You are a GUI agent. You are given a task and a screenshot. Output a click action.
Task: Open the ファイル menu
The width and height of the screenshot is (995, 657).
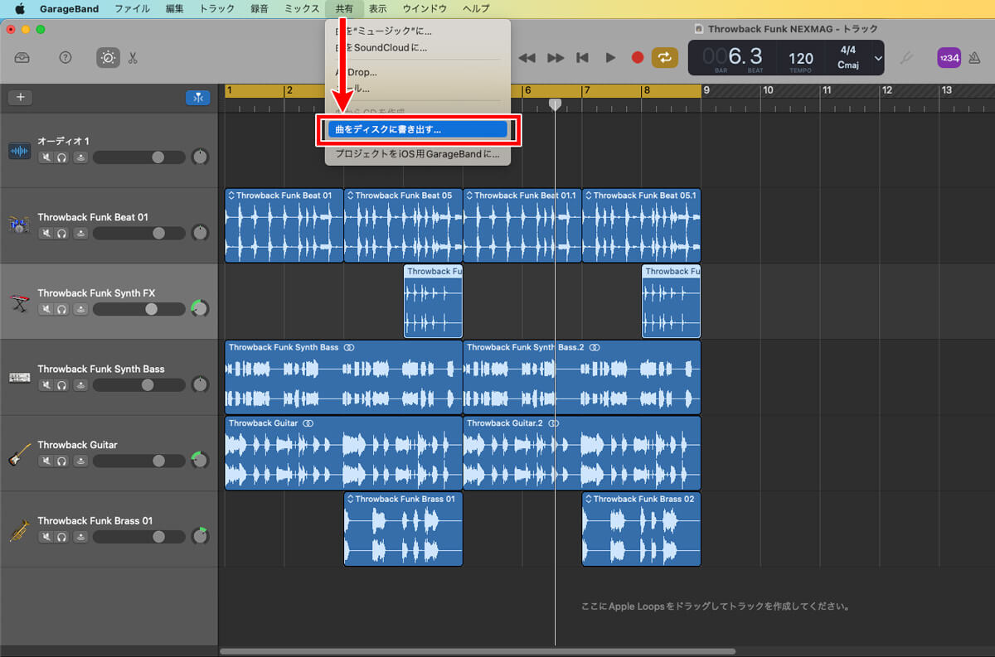pyautogui.click(x=133, y=8)
